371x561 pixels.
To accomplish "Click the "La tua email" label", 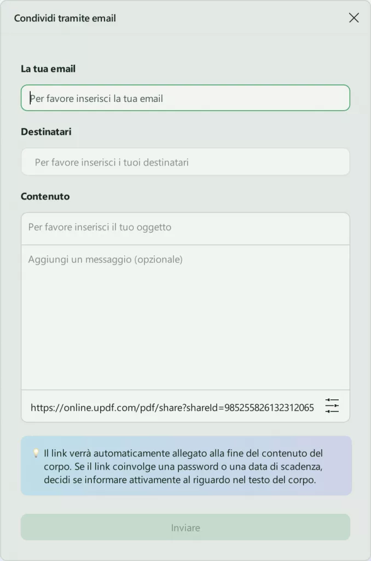I will [48, 68].
